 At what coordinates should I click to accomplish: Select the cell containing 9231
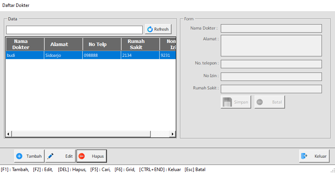[168, 55]
